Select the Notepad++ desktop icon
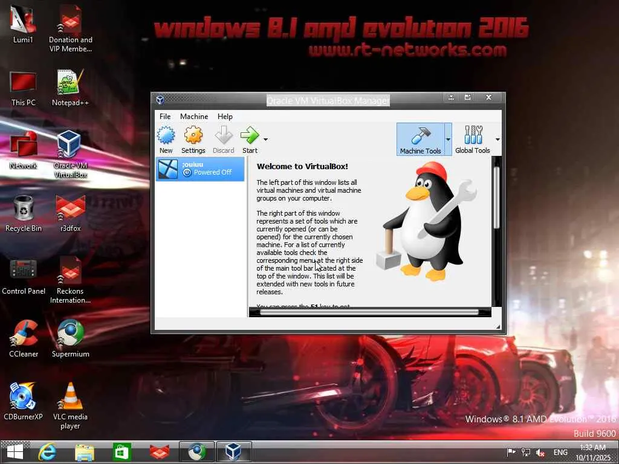This screenshot has height=464, width=619. coord(70,88)
